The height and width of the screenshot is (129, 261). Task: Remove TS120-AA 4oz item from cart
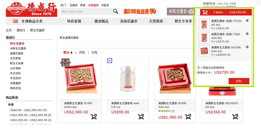pyautogui.click(x=247, y=20)
